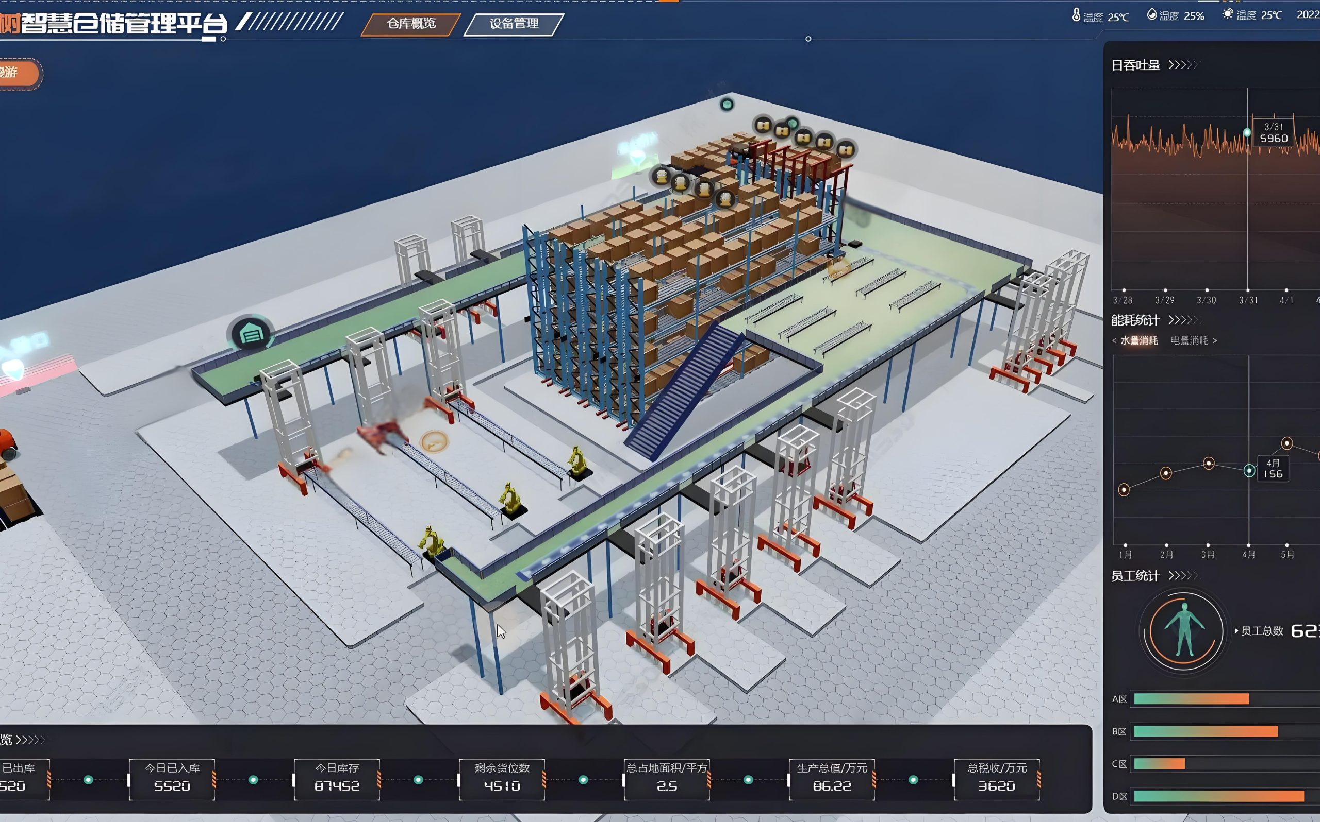Click the A区 employee progress bar
Image resolution: width=1320 pixels, height=822 pixels.
(1191, 699)
